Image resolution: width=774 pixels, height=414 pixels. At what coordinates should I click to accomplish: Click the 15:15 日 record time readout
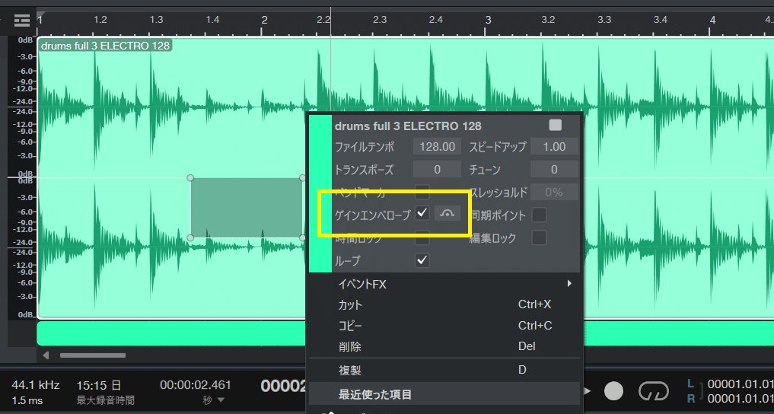(99, 385)
